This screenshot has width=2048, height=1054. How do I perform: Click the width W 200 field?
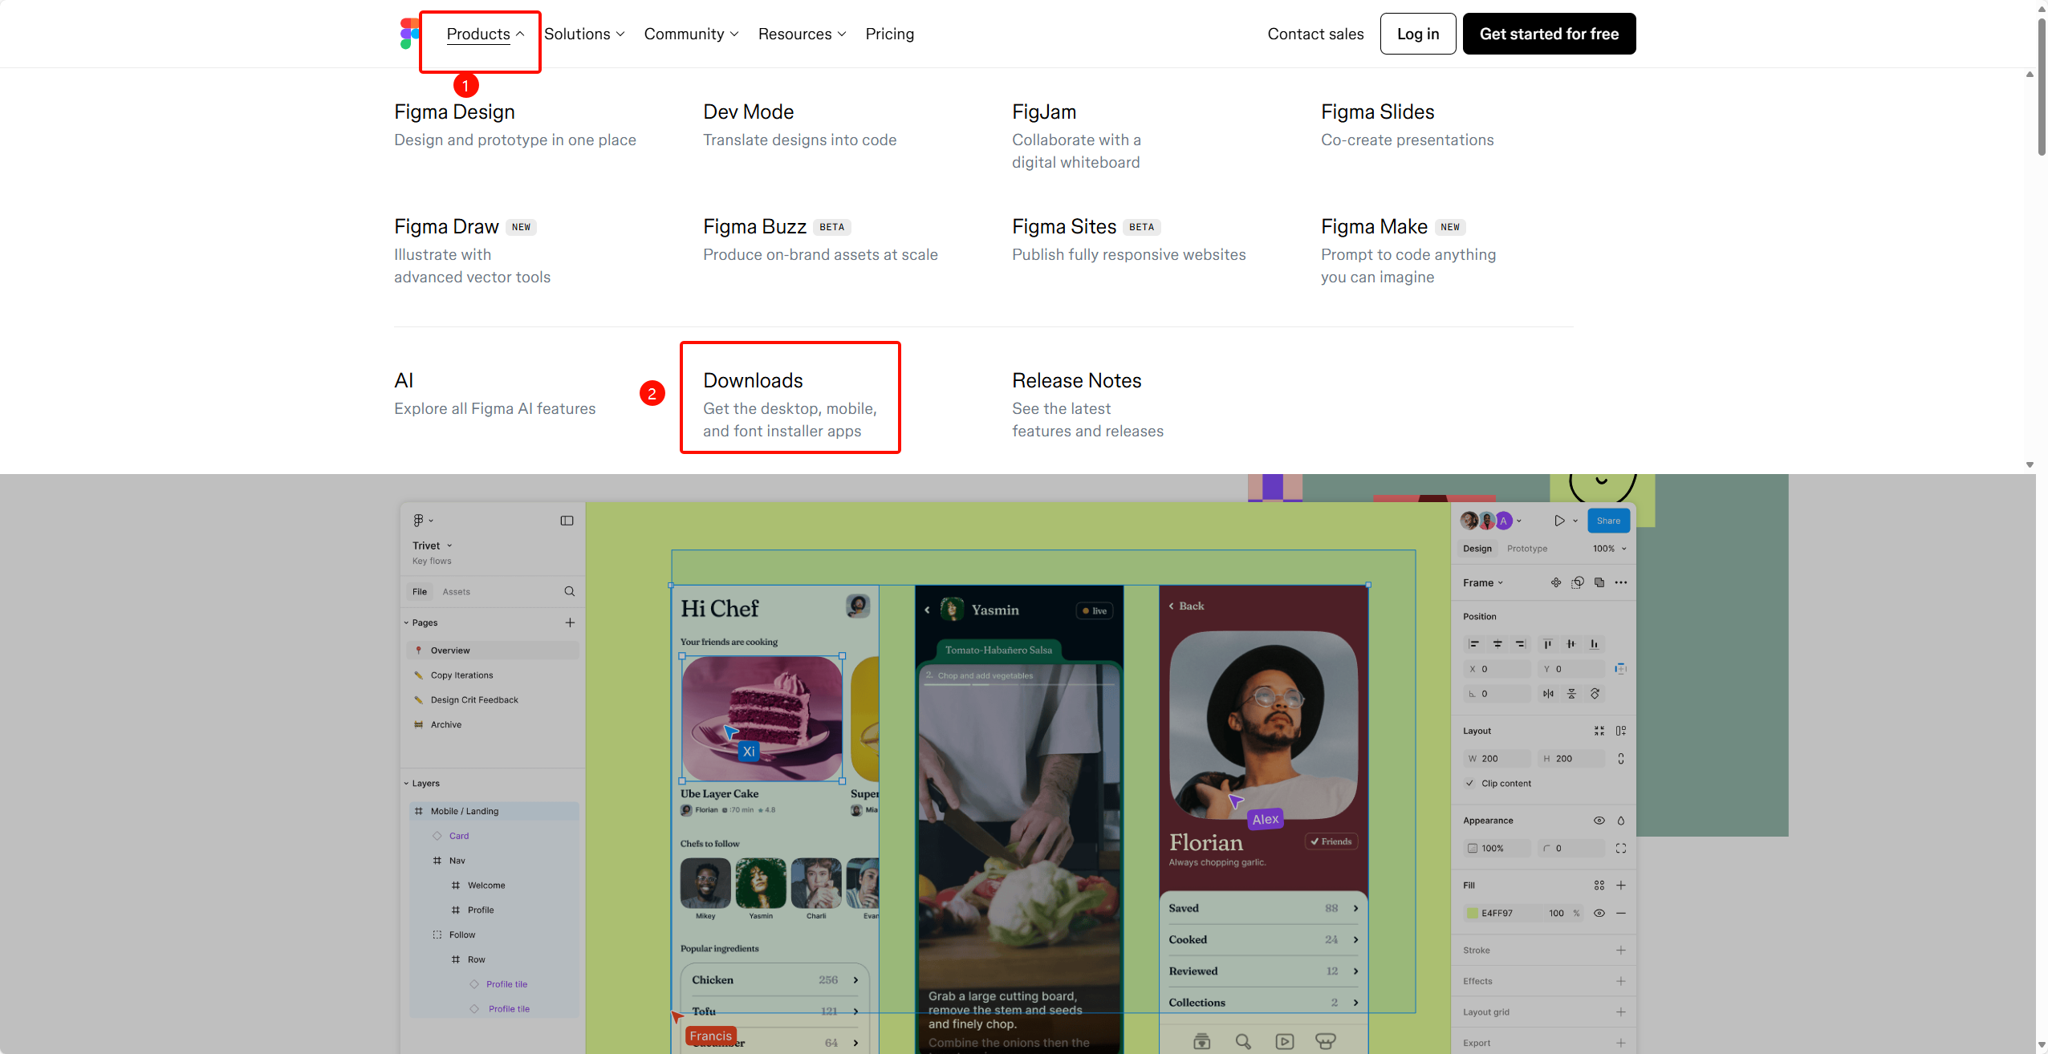(x=1497, y=759)
